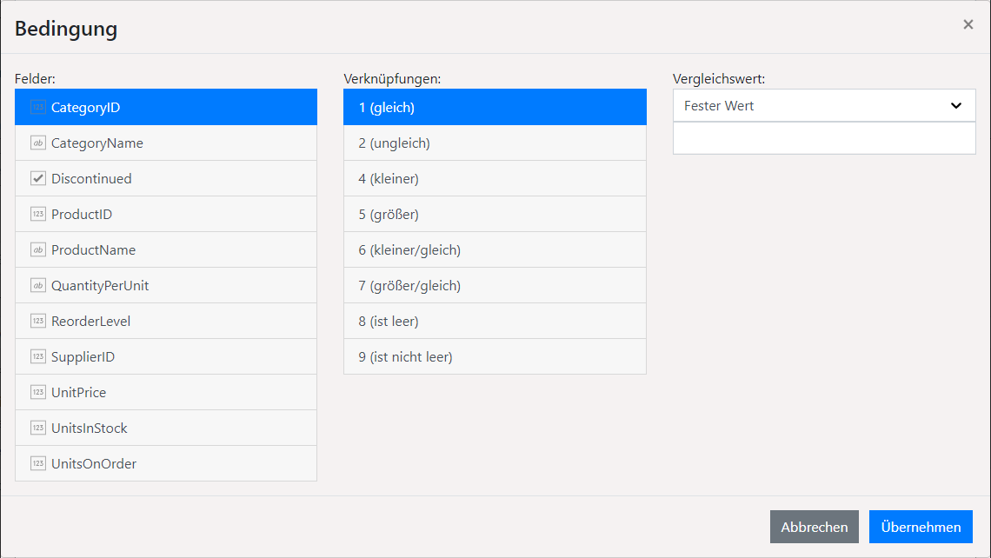Choose the 2 (ungleich) operator
The width and height of the screenshot is (991, 558).
click(x=494, y=143)
